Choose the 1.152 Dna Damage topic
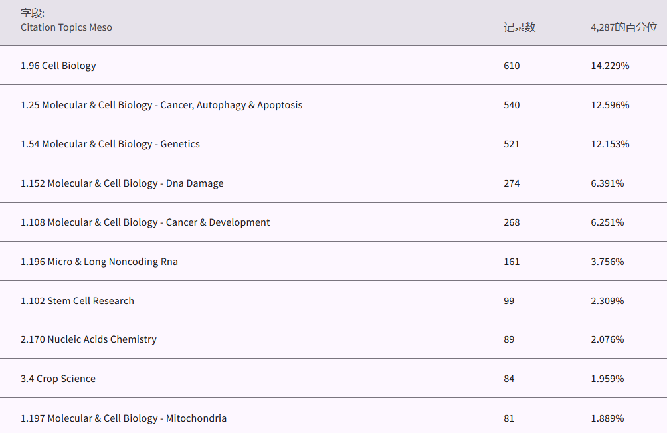The image size is (667, 433). click(122, 183)
